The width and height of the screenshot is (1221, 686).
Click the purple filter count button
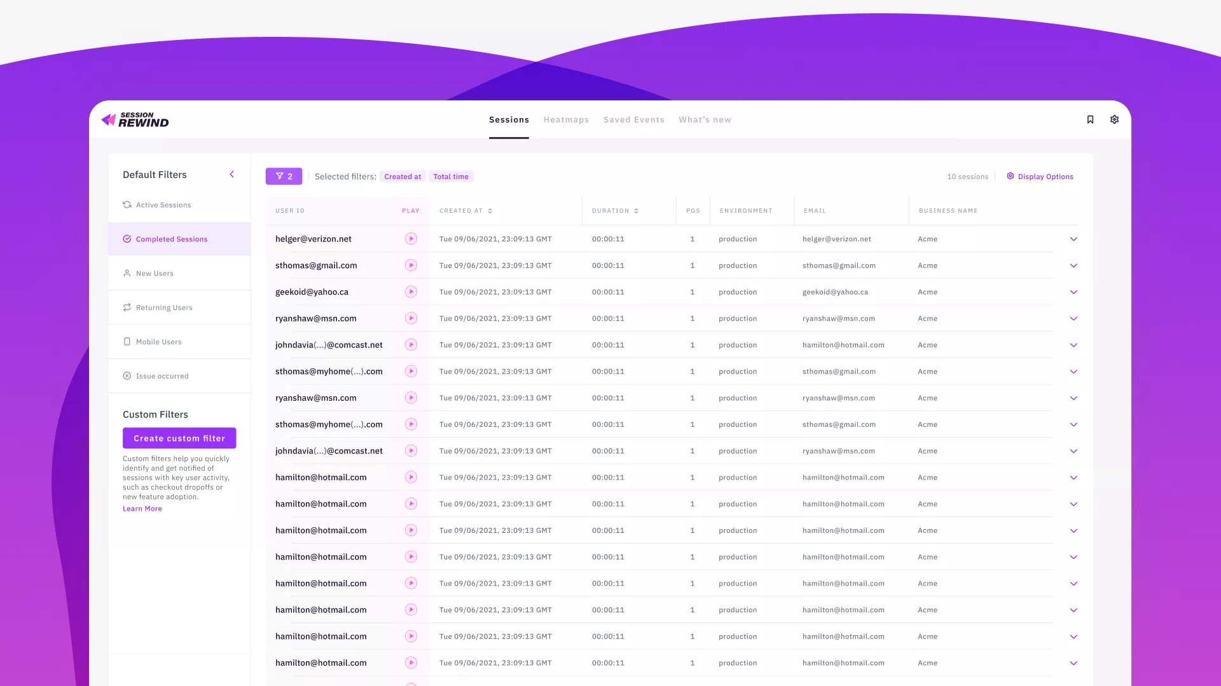coord(284,177)
